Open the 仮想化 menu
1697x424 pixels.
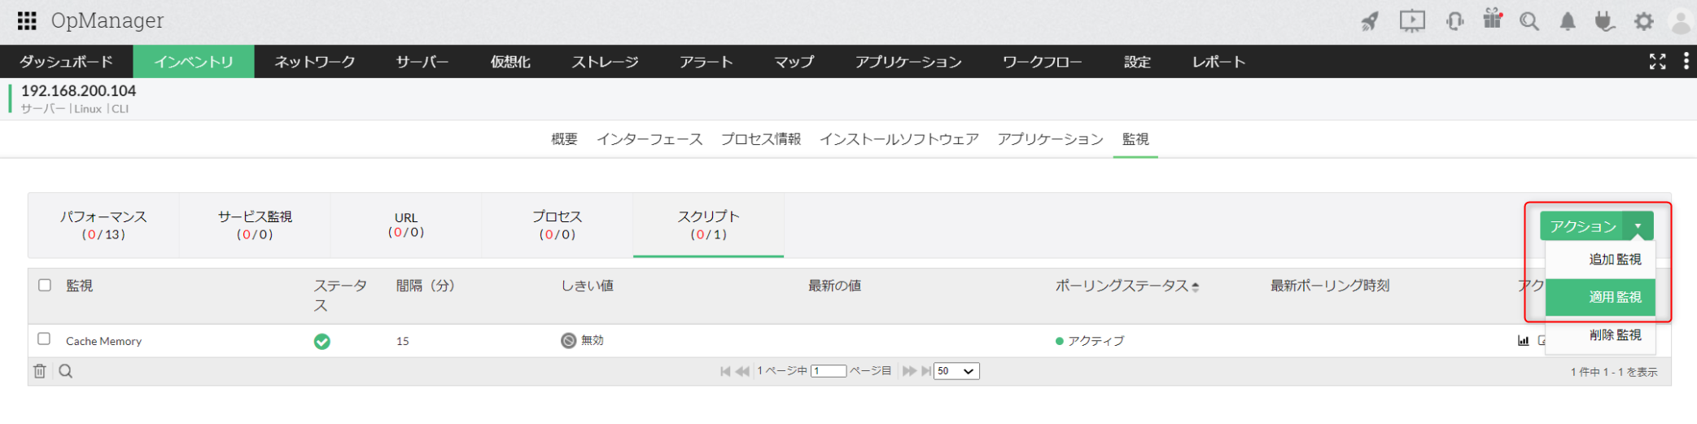pos(510,62)
